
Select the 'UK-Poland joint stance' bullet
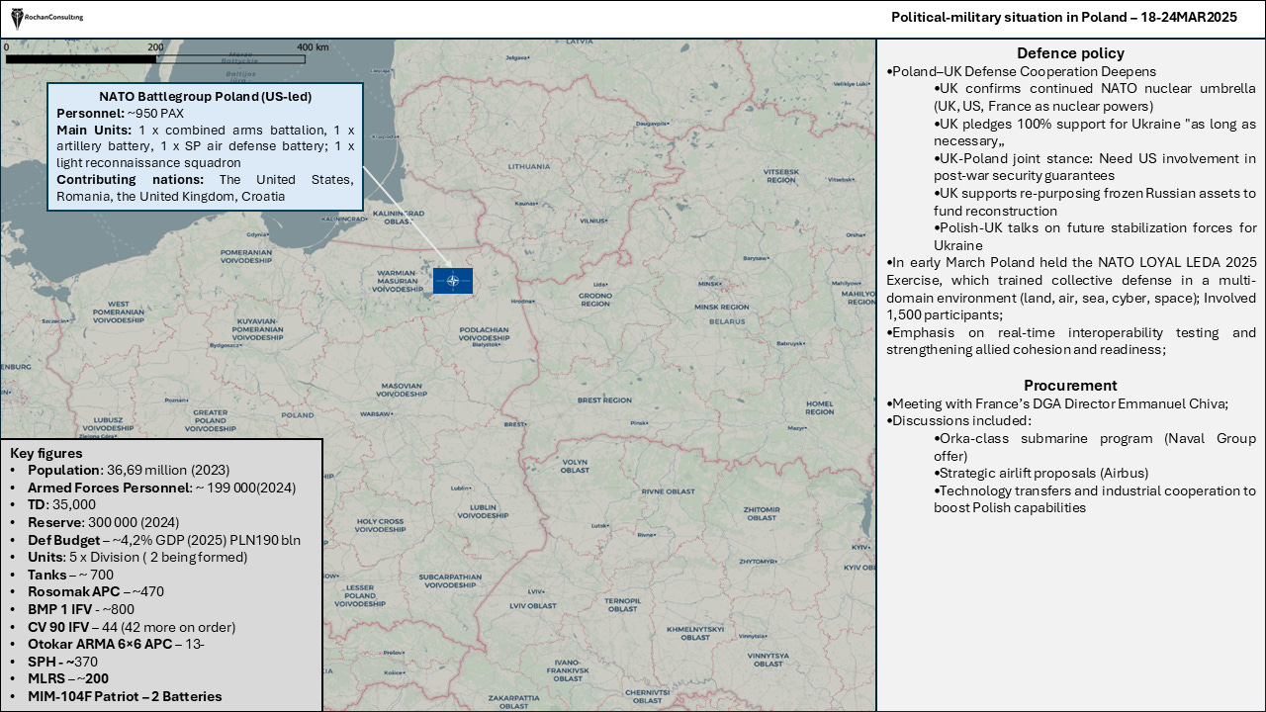(x=1095, y=167)
